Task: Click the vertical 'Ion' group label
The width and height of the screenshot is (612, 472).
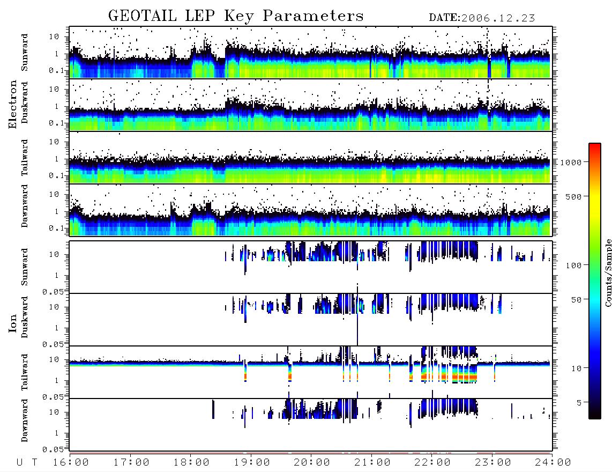Action: point(13,323)
